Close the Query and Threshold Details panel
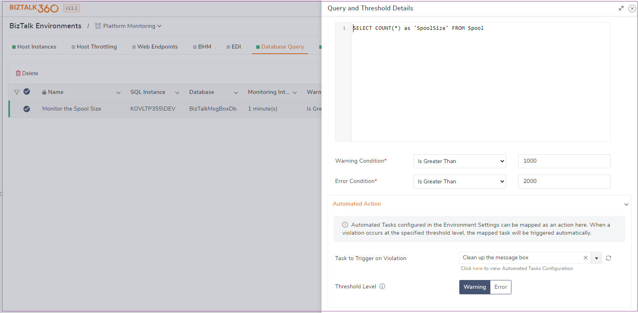The width and height of the screenshot is (638, 313). [x=632, y=8]
